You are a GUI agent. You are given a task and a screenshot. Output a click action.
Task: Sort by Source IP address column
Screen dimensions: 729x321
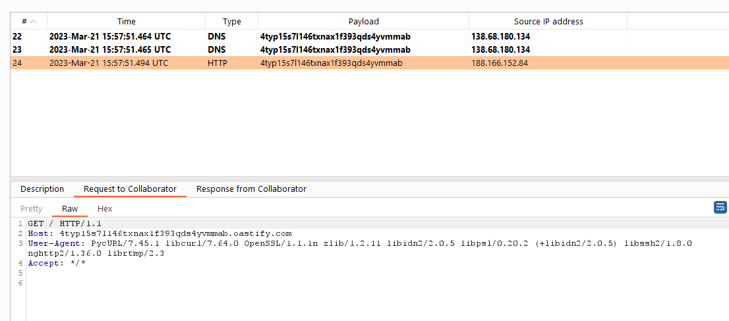tap(548, 22)
